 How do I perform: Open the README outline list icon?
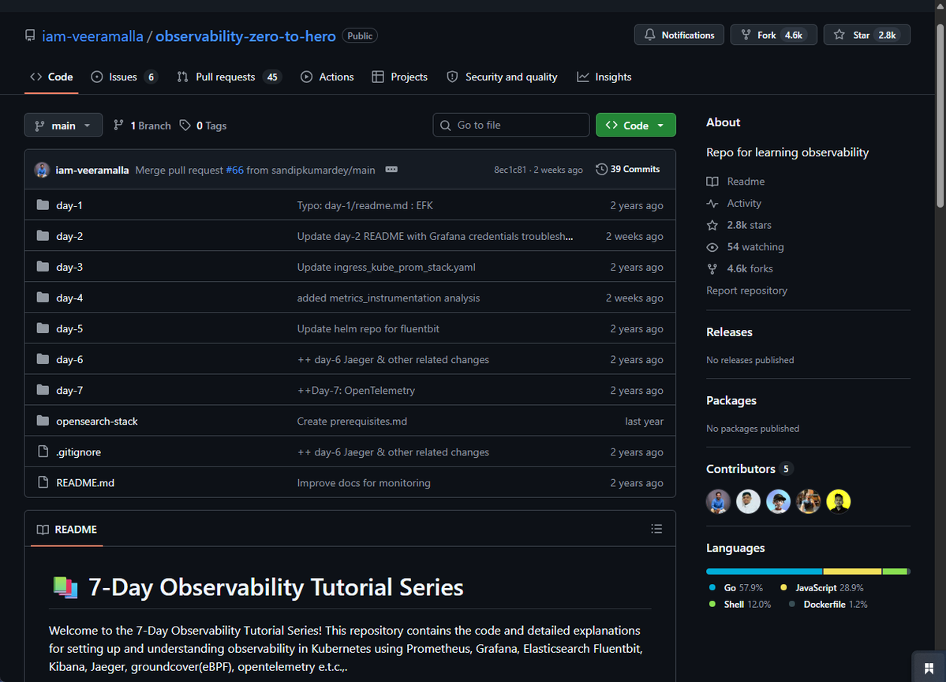(x=656, y=529)
